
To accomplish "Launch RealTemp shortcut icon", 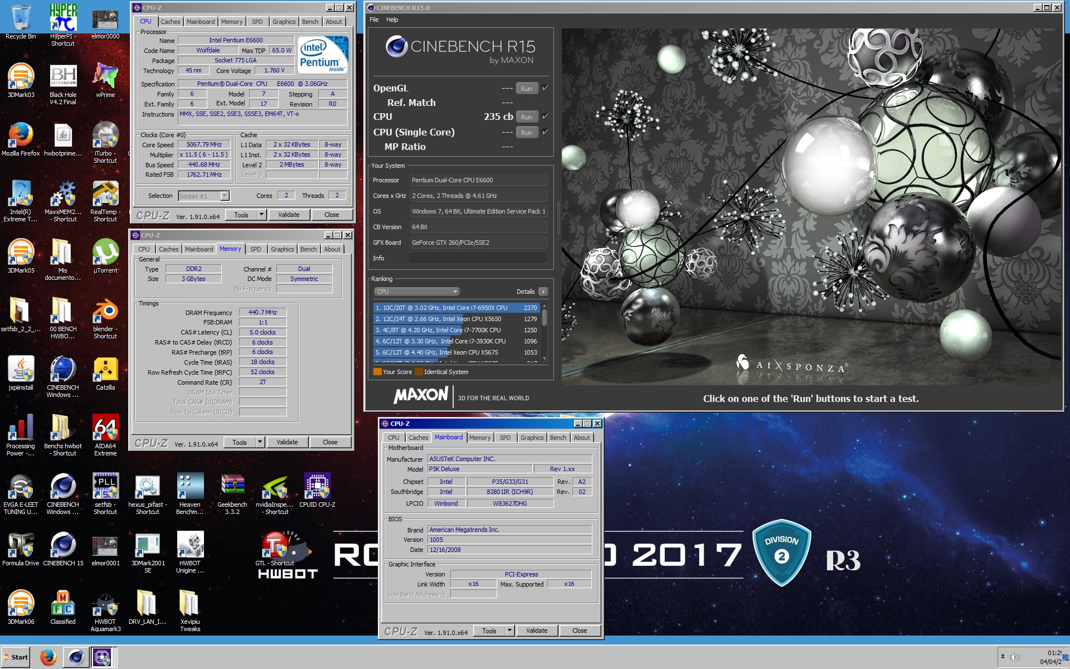I will (x=105, y=201).
